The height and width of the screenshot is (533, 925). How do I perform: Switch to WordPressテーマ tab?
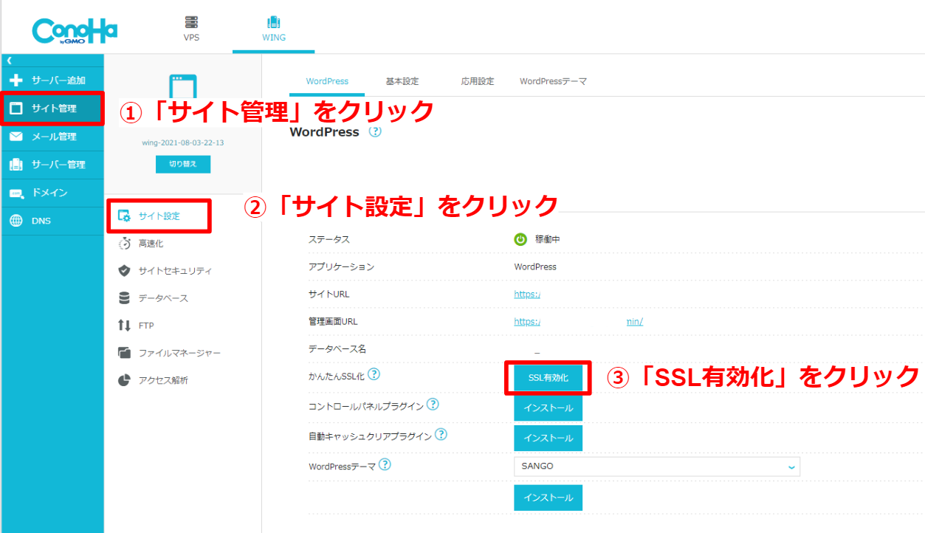553,81
